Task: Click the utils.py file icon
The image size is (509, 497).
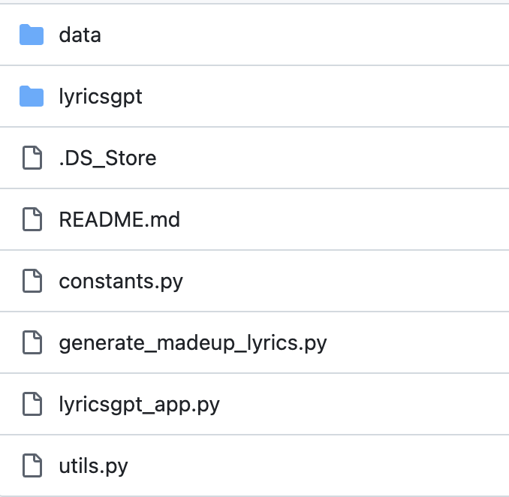Action: click(32, 465)
